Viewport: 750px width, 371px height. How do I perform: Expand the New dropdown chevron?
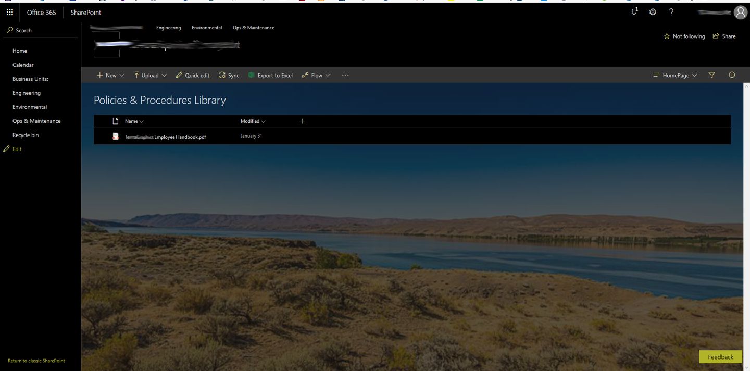pos(122,76)
